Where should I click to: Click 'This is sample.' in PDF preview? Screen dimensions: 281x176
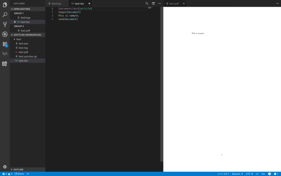[198, 33]
